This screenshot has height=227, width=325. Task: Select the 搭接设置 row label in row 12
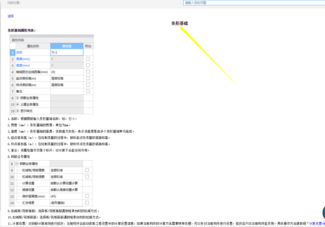click(28, 190)
